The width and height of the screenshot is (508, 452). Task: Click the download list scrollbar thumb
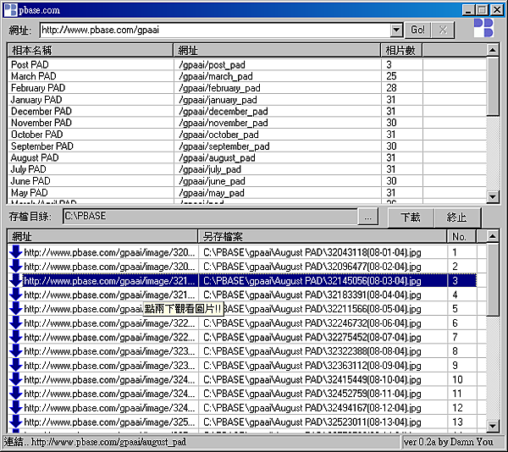[x=493, y=279]
